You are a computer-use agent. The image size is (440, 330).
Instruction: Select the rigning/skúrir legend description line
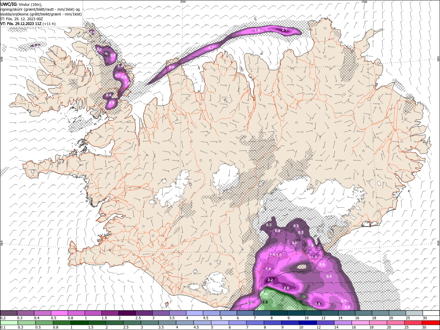pos(40,9)
